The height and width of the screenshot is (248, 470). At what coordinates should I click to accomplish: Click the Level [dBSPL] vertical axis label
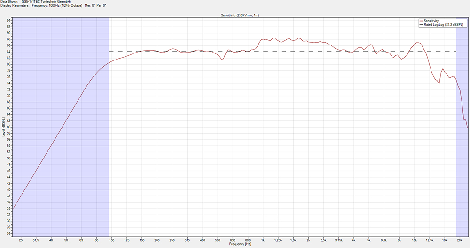coord(3,127)
